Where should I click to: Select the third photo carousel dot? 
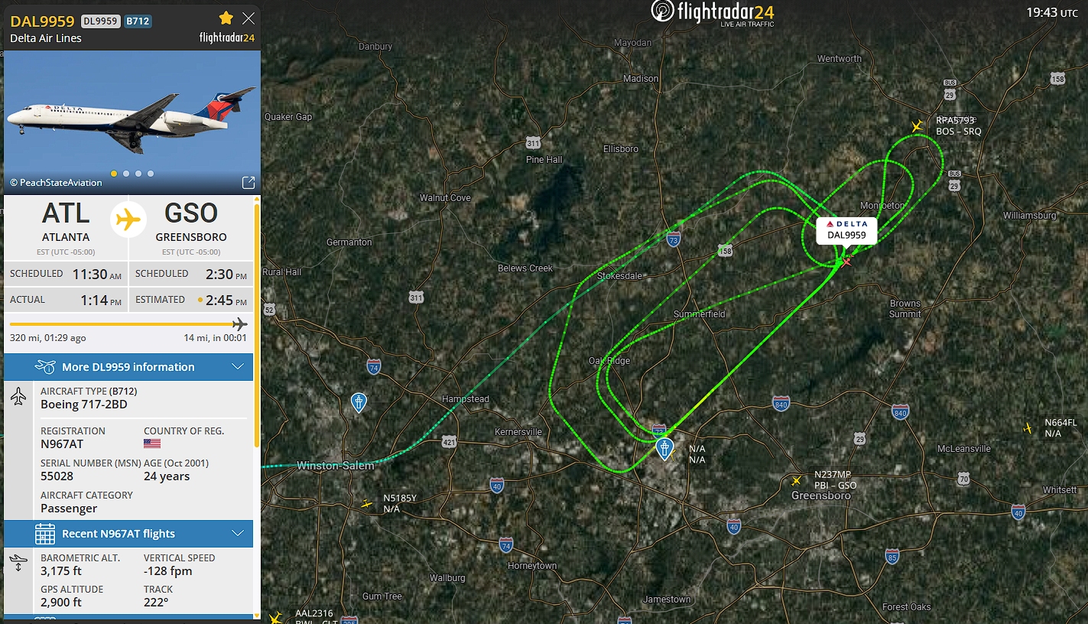pos(138,174)
